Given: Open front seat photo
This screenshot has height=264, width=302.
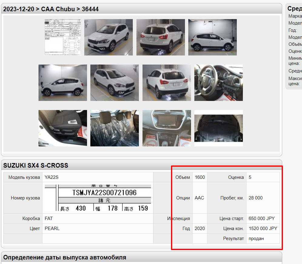Looking at the screenshot, I should coord(63,128).
